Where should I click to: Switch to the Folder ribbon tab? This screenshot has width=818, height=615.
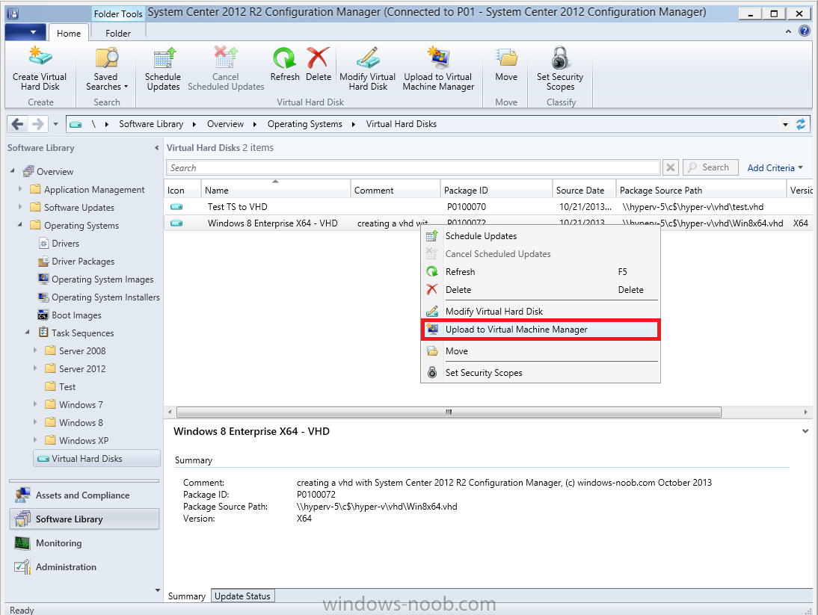(x=118, y=34)
